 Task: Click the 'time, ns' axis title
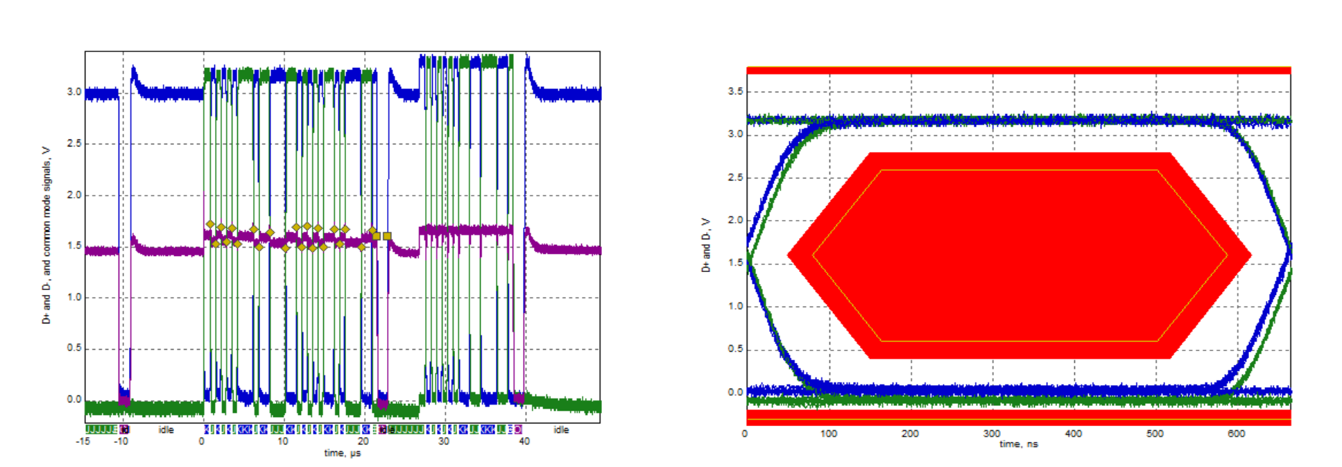(1018, 444)
